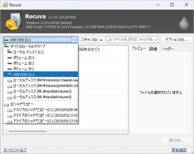Click the スキャン(S) button
Screen dimensions: 194x154
(x=89, y=40)
